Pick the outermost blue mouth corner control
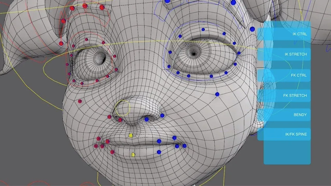Viewport: 331px width, 186px height. pyautogui.click(x=184, y=146)
